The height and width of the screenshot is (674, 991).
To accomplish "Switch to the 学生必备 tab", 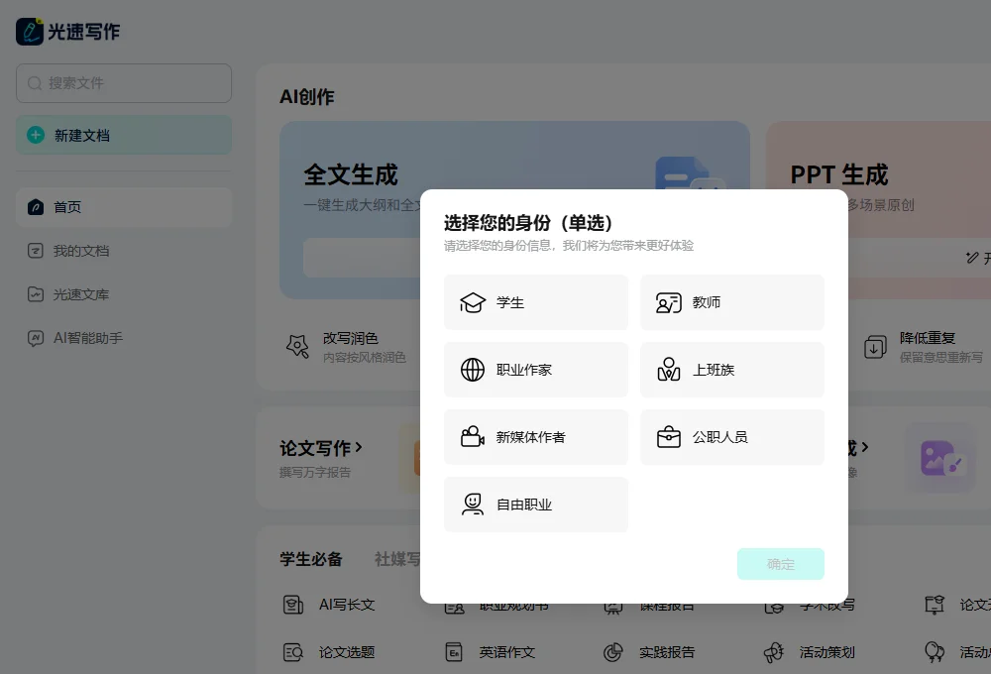I will (311, 559).
